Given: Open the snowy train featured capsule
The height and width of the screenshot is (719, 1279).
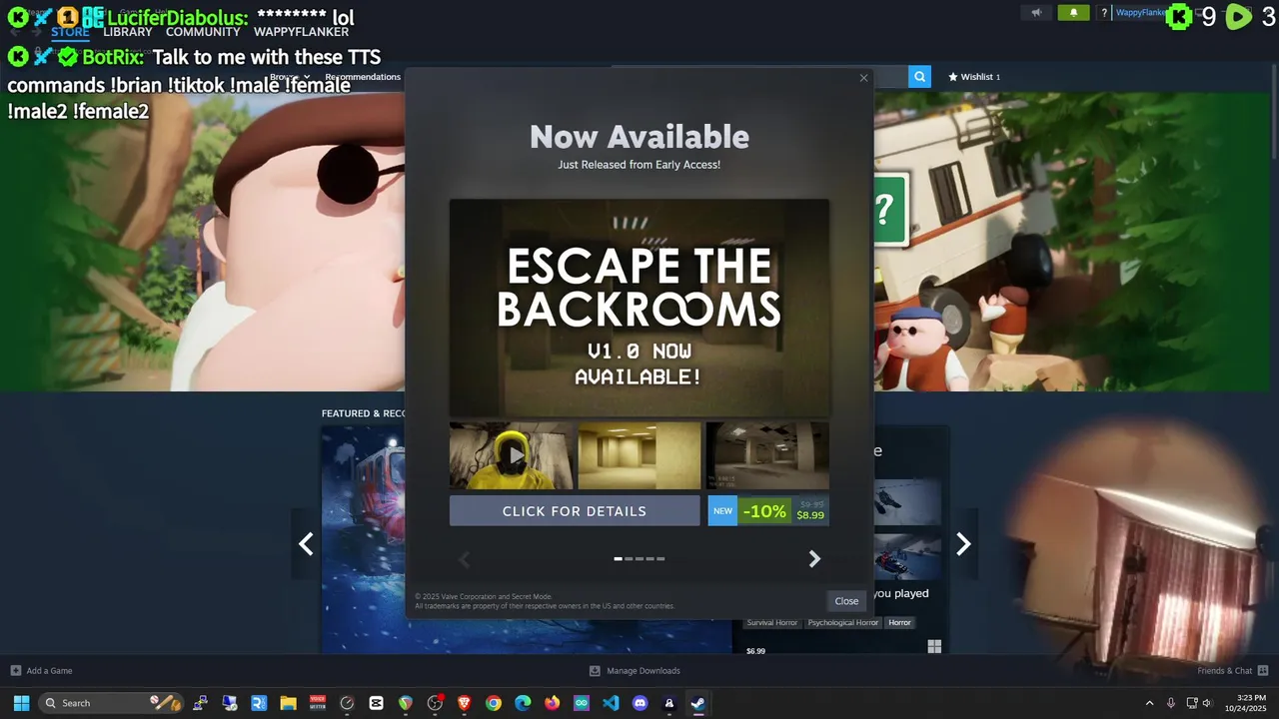Looking at the screenshot, I should point(527,539).
